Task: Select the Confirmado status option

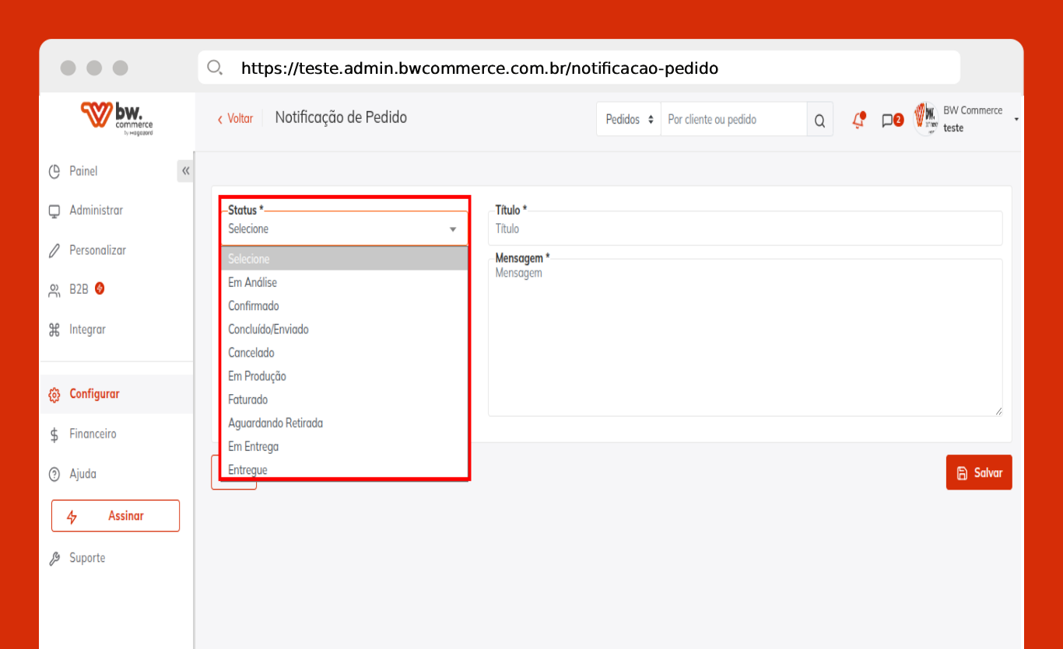Action: point(254,306)
